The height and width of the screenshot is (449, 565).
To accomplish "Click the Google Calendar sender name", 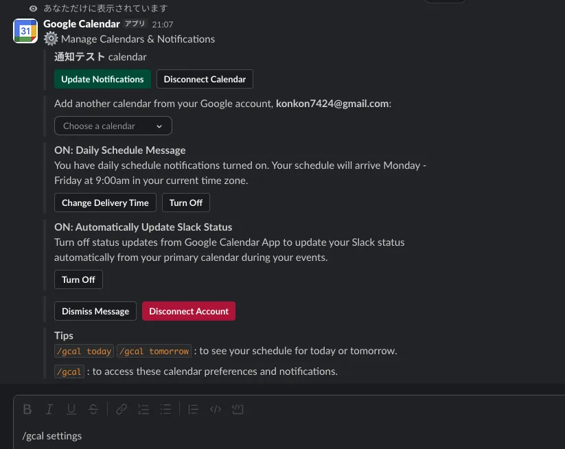I will 82,24.
